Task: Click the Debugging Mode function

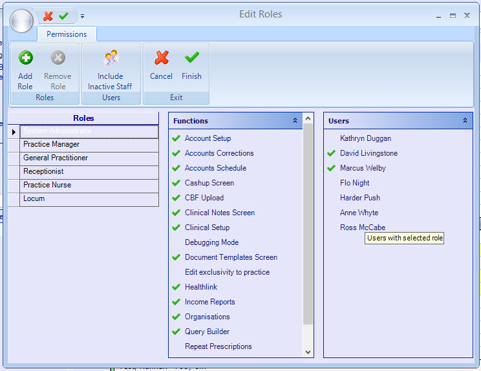Action: pyautogui.click(x=211, y=242)
